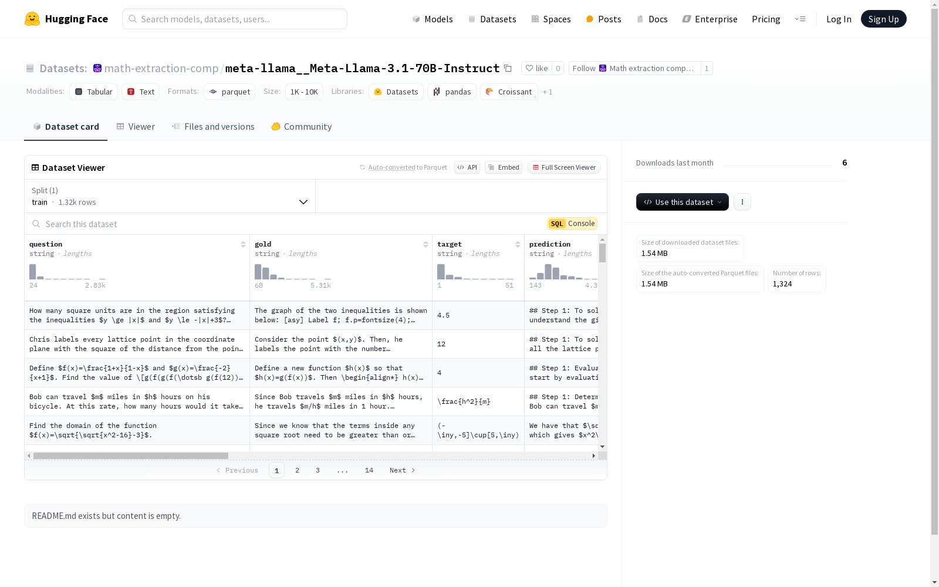This screenshot has width=939, height=587.
Task: Open the Files and versions tab
Action: pyautogui.click(x=213, y=127)
